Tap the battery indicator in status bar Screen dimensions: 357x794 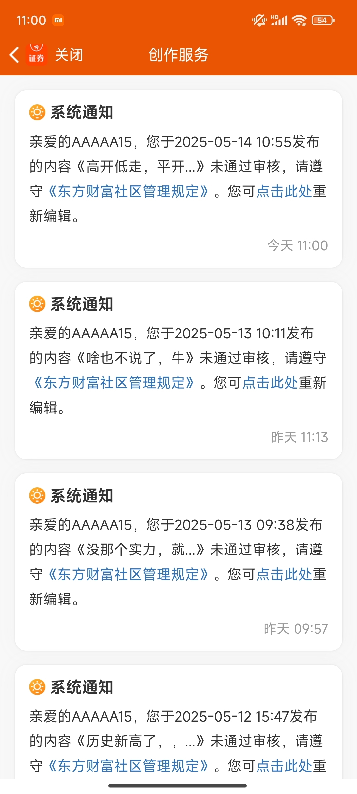tap(323, 21)
